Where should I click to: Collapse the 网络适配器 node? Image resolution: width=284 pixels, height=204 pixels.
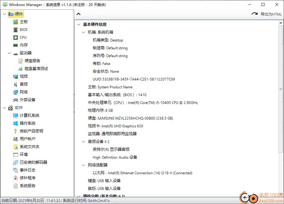coord(83,165)
